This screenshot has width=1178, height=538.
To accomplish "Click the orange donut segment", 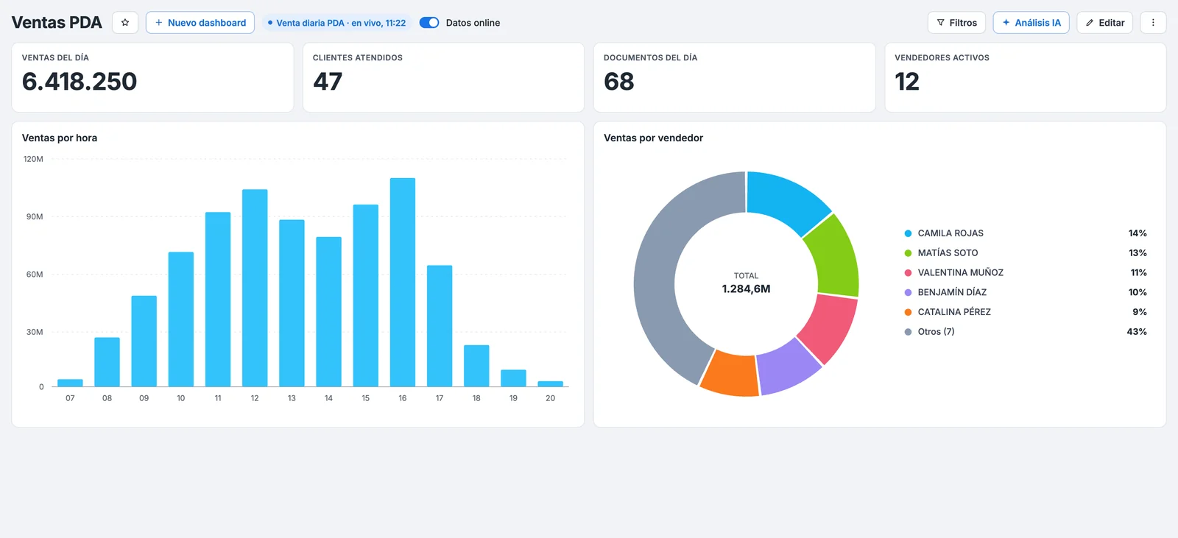I will point(732,374).
